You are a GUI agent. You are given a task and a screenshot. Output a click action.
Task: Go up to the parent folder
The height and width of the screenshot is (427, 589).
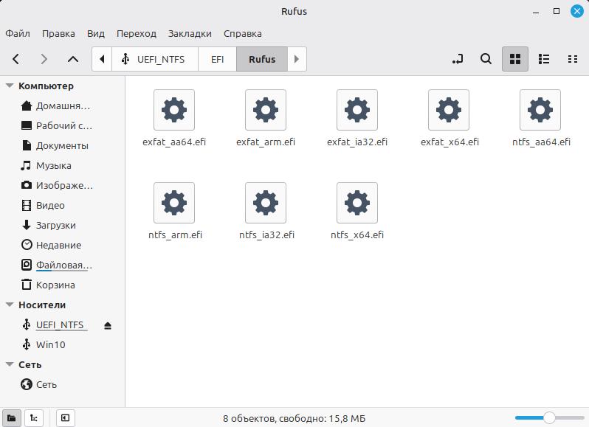point(73,59)
